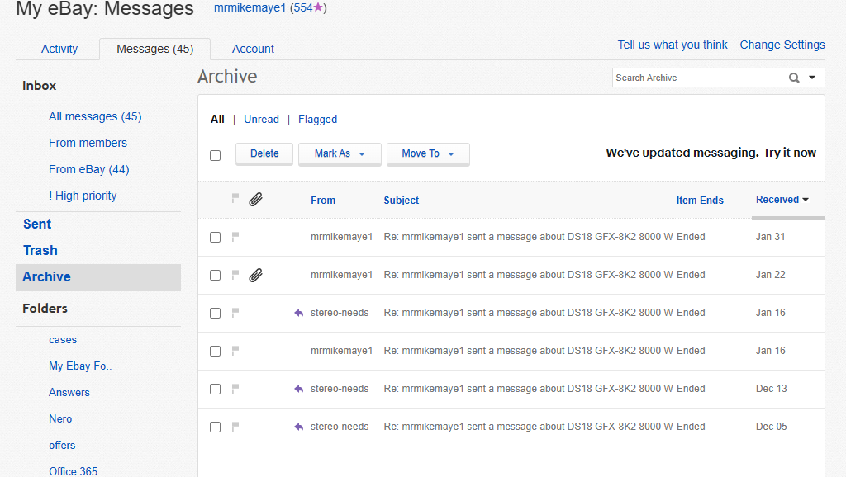The width and height of the screenshot is (846, 477).
Task: Click the flag column header icon
Action: [235, 198]
